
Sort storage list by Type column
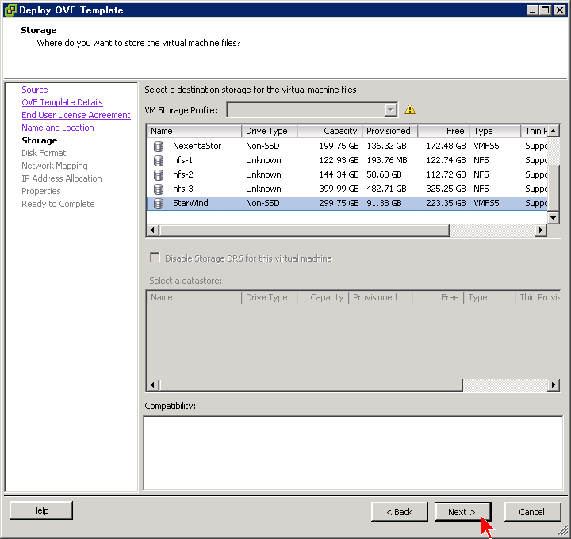click(495, 131)
